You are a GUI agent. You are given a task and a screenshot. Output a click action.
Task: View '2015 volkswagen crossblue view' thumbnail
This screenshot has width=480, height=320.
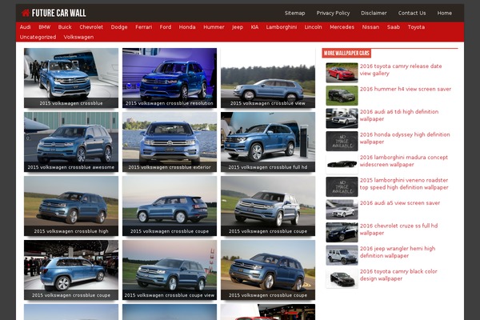268,78
